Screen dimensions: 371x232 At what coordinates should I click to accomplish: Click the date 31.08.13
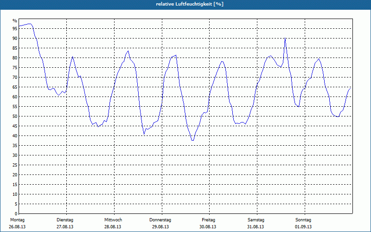tap(256, 227)
